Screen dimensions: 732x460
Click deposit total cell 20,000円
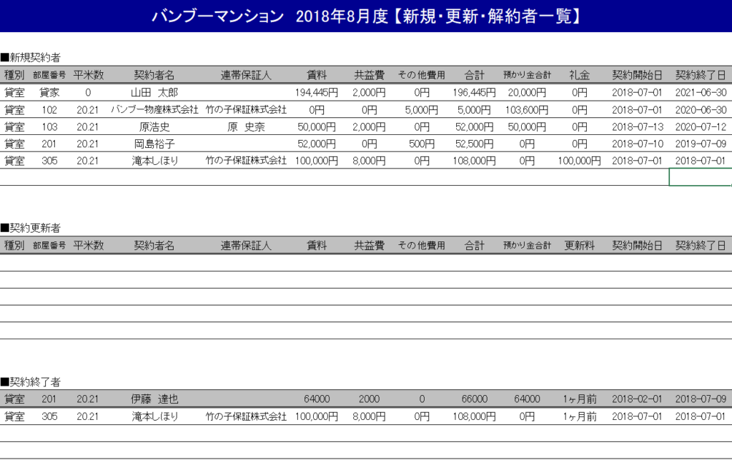pos(527,92)
